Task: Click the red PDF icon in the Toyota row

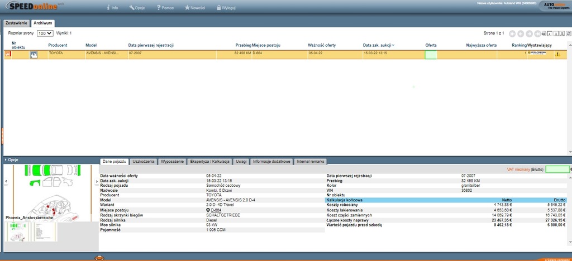Action: pyautogui.click(x=8, y=54)
